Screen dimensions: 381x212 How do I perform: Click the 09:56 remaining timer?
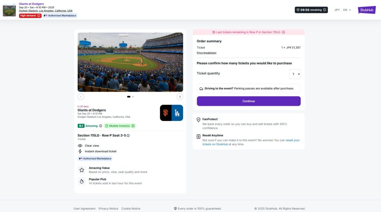(311, 10)
